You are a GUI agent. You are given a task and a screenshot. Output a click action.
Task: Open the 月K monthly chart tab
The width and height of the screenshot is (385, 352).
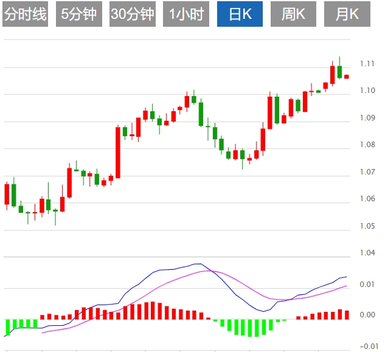click(347, 15)
